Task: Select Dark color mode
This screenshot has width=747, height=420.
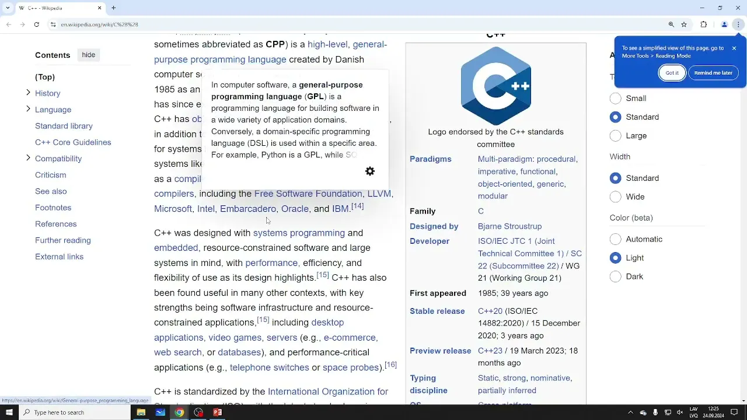Action: (x=615, y=276)
